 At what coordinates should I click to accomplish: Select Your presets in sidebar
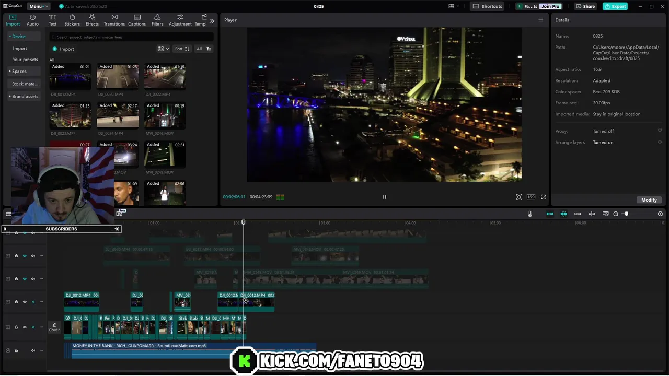click(25, 60)
